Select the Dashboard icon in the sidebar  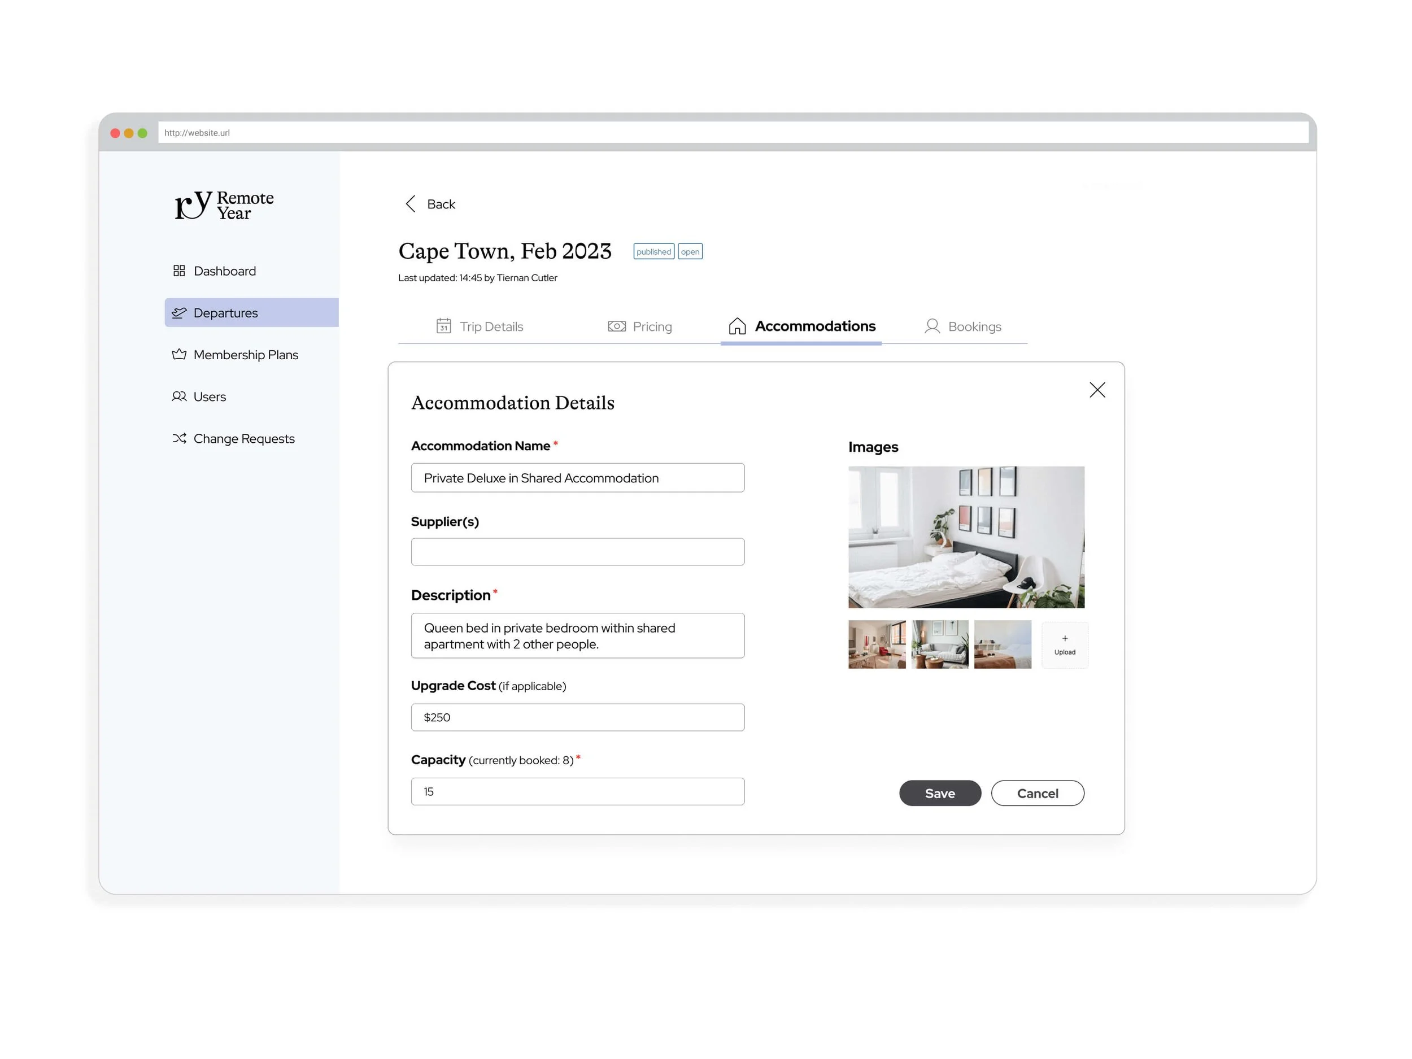tap(180, 271)
